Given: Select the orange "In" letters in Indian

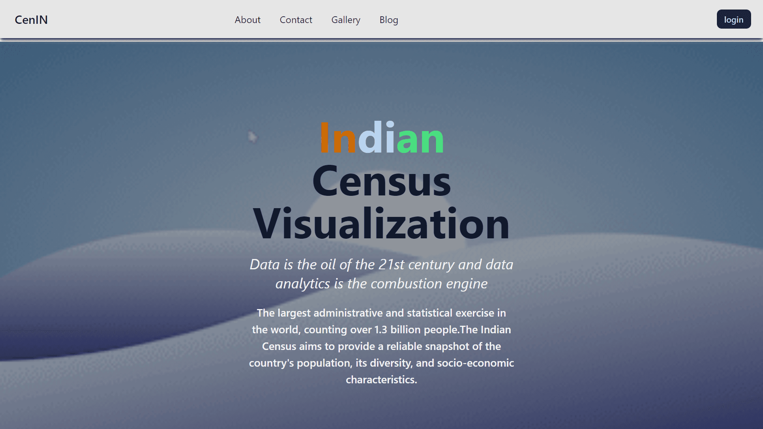Looking at the screenshot, I should tap(338, 137).
